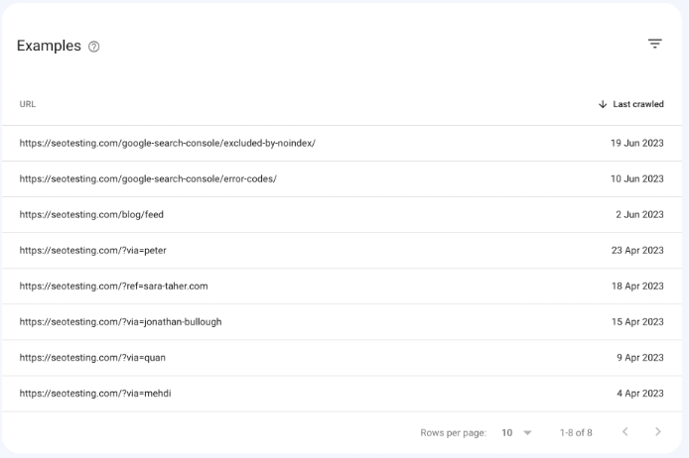Open the ?ref=sara-taher.com URL row

tap(342, 286)
